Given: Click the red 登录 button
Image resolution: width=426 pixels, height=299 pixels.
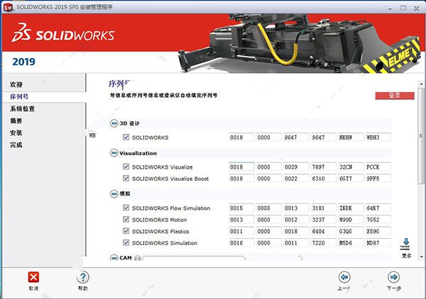Looking at the screenshot, I should click(395, 96).
